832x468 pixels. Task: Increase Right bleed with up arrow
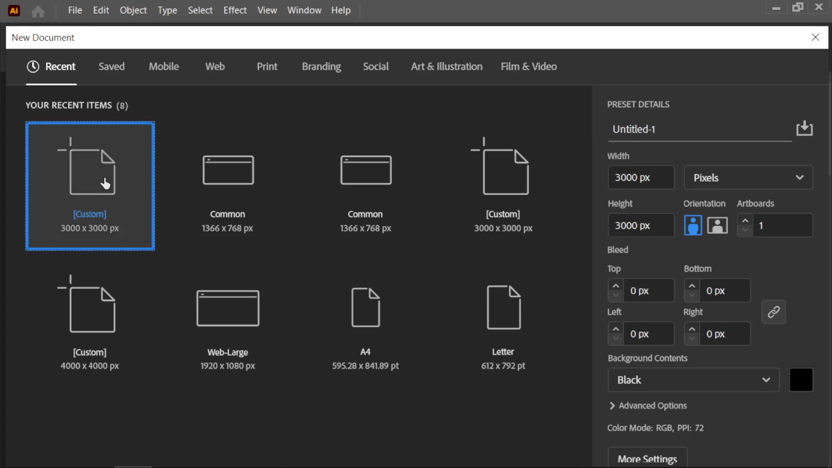692,329
